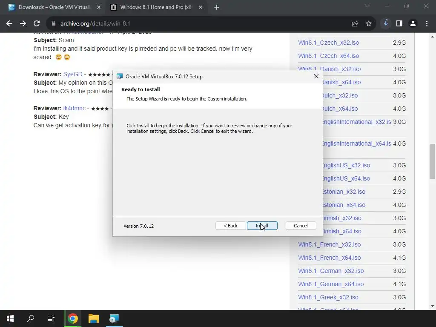Open reviewer SyeGD profile link

[x=72, y=74]
